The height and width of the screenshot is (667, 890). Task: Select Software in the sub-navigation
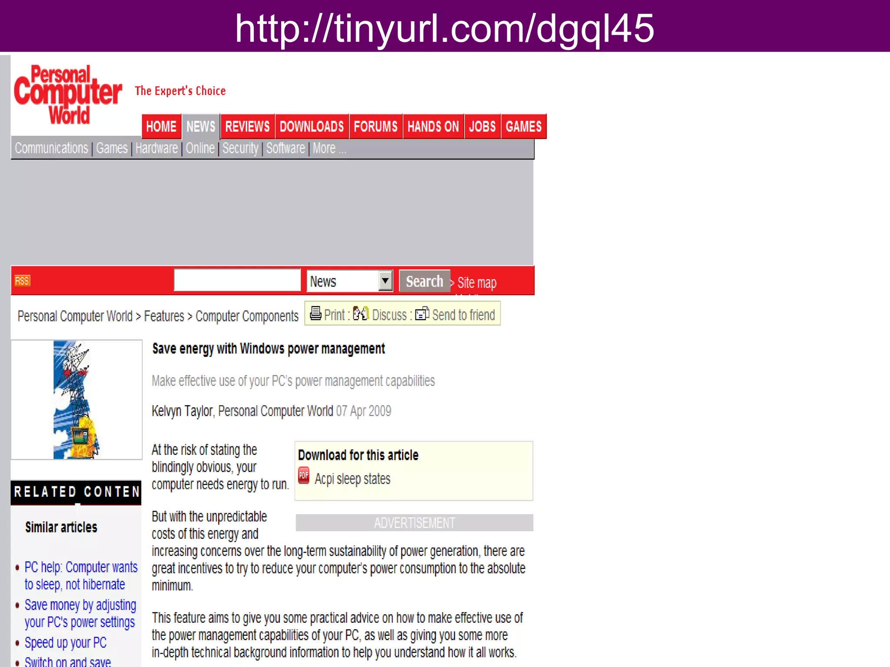click(286, 148)
